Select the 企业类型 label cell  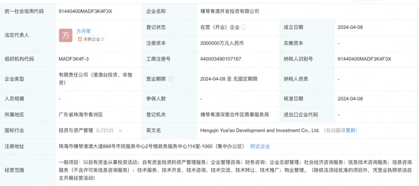point(28,79)
